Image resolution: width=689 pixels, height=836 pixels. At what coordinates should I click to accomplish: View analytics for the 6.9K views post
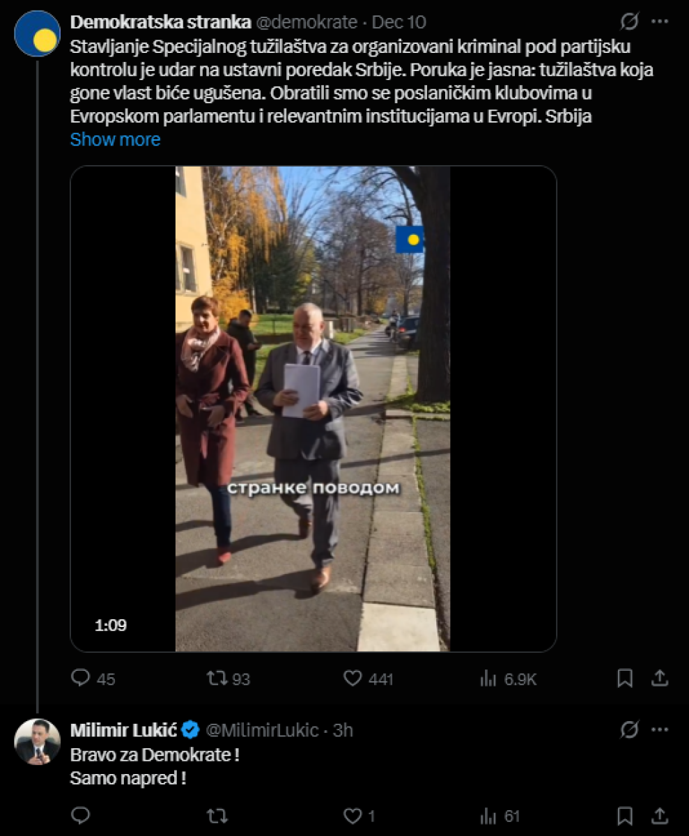[489, 678]
